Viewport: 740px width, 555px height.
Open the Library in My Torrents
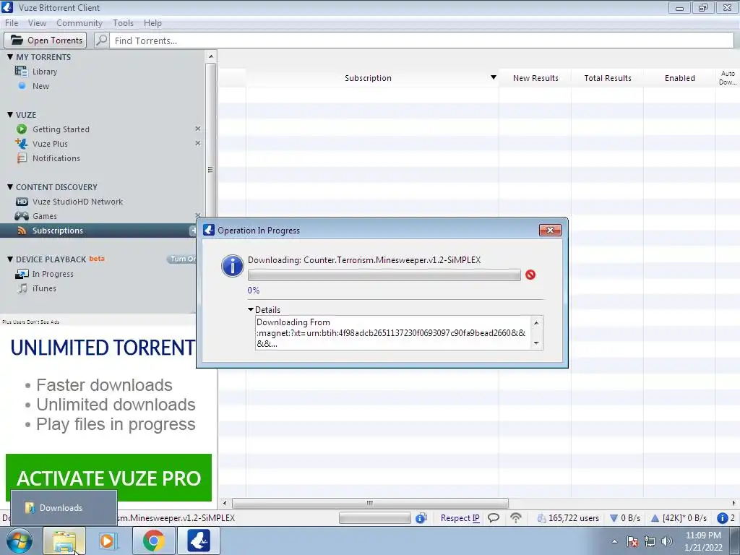click(x=45, y=72)
